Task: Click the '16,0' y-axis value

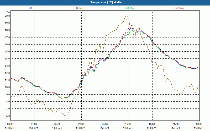Action: [7, 44]
